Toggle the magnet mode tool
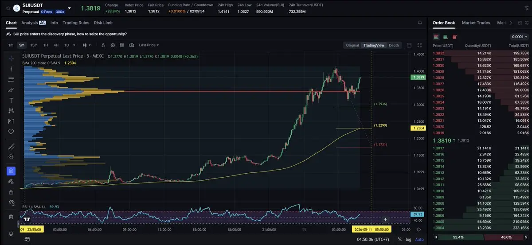This screenshot has height=245, width=532. click(x=11, y=171)
